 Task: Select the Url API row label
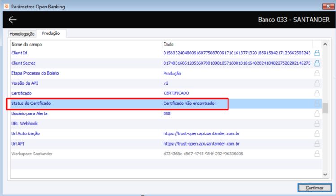pyautogui.click(x=17, y=144)
